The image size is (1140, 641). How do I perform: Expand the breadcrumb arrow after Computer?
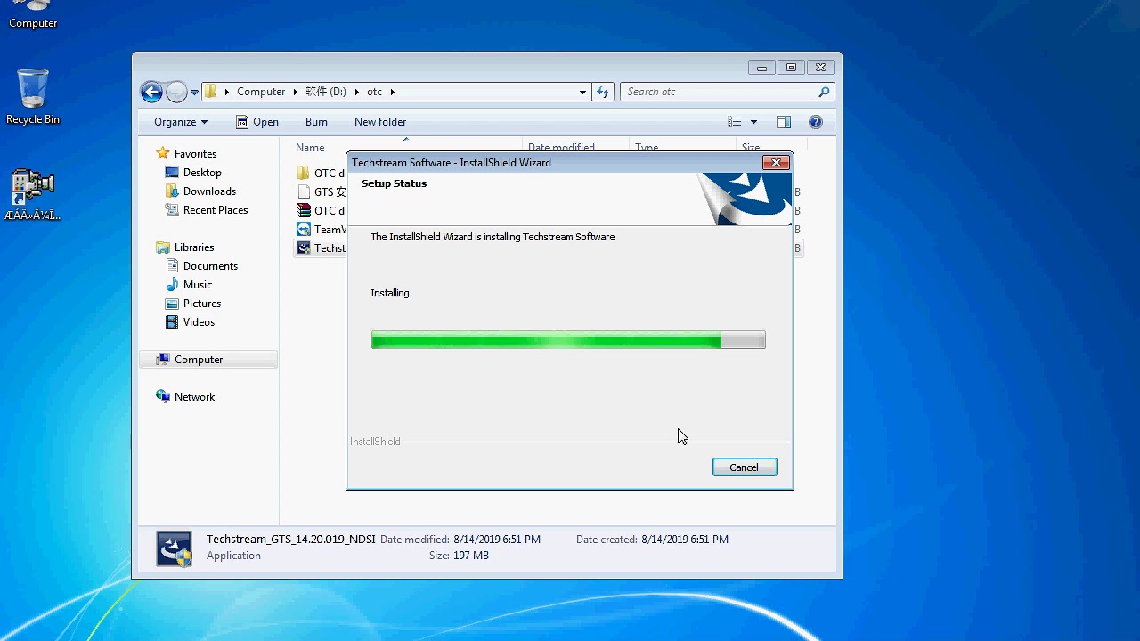297,92
